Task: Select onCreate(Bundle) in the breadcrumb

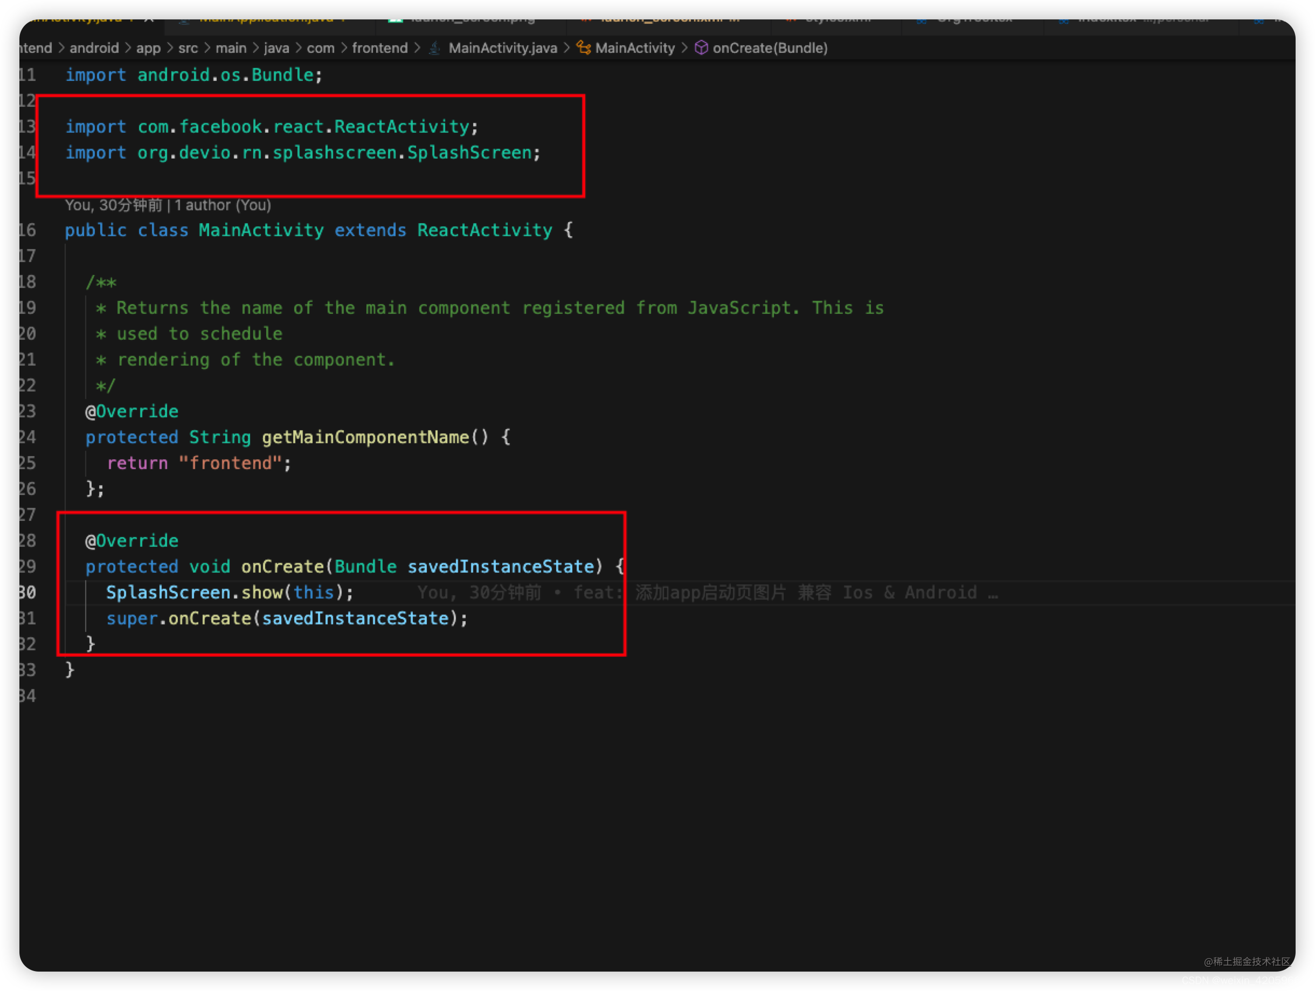Action: pyautogui.click(x=770, y=48)
